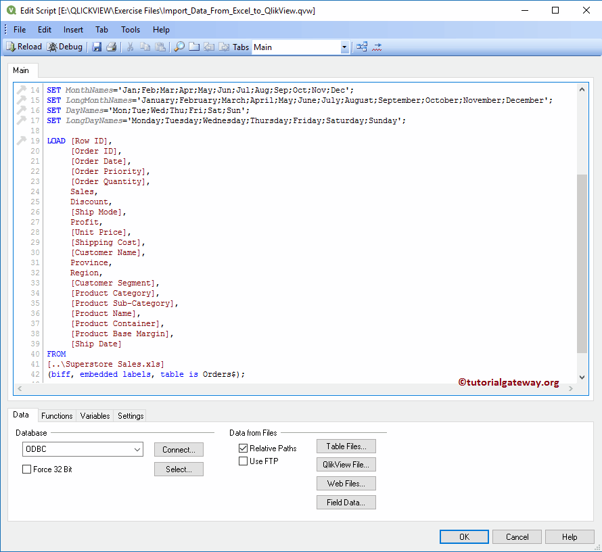Switch to the Functions tab
The width and height of the screenshot is (602, 552).
[x=57, y=416]
